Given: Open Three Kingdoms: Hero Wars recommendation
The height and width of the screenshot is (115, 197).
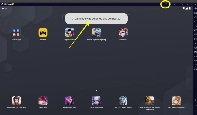Looking at the screenshot, I should (x=16, y=100).
